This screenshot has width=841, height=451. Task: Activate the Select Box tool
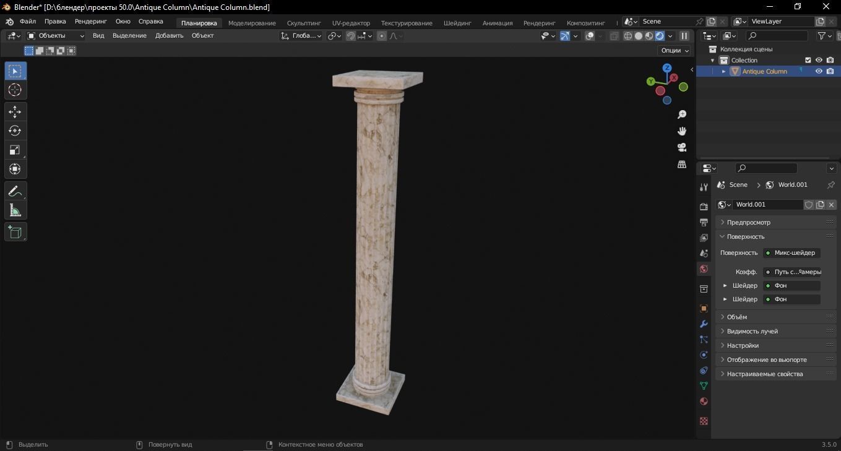click(x=15, y=71)
